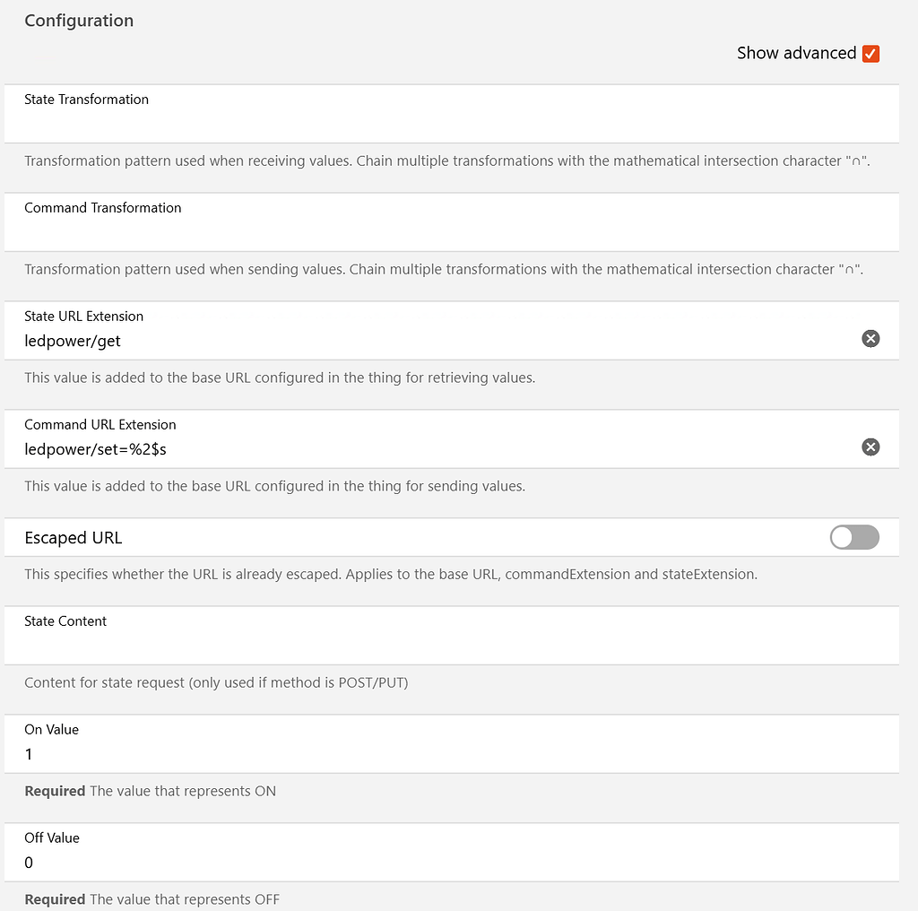Select the On Value field
This screenshot has width=918, height=911.
pyautogui.click(x=359, y=753)
